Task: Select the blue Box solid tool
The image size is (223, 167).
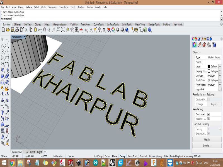Action: coord(2,76)
